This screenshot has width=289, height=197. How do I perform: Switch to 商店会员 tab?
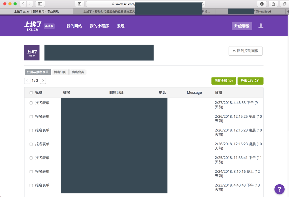click(x=78, y=72)
